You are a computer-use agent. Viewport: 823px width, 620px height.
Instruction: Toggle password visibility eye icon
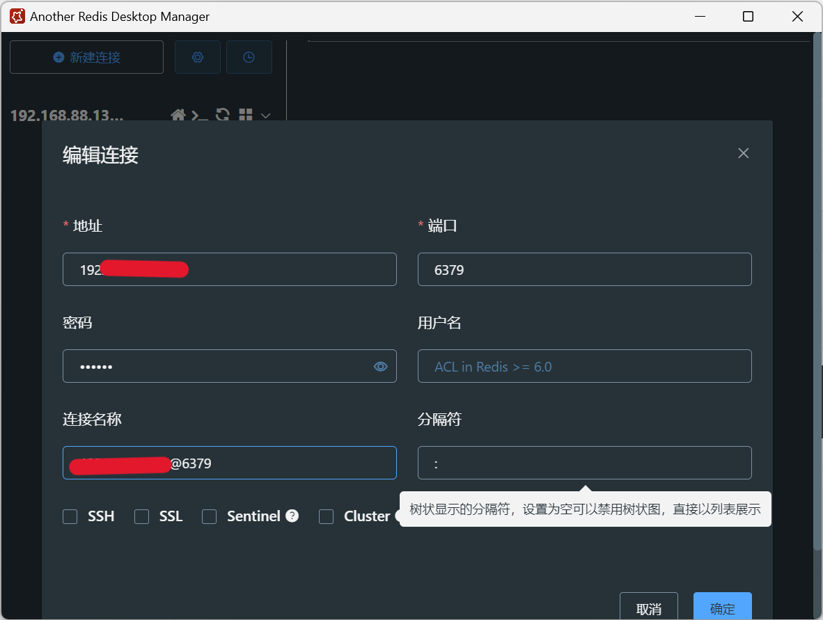tap(380, 366)
